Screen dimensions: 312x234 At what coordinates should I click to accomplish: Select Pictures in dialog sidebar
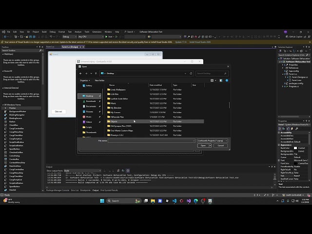point(89,112)
